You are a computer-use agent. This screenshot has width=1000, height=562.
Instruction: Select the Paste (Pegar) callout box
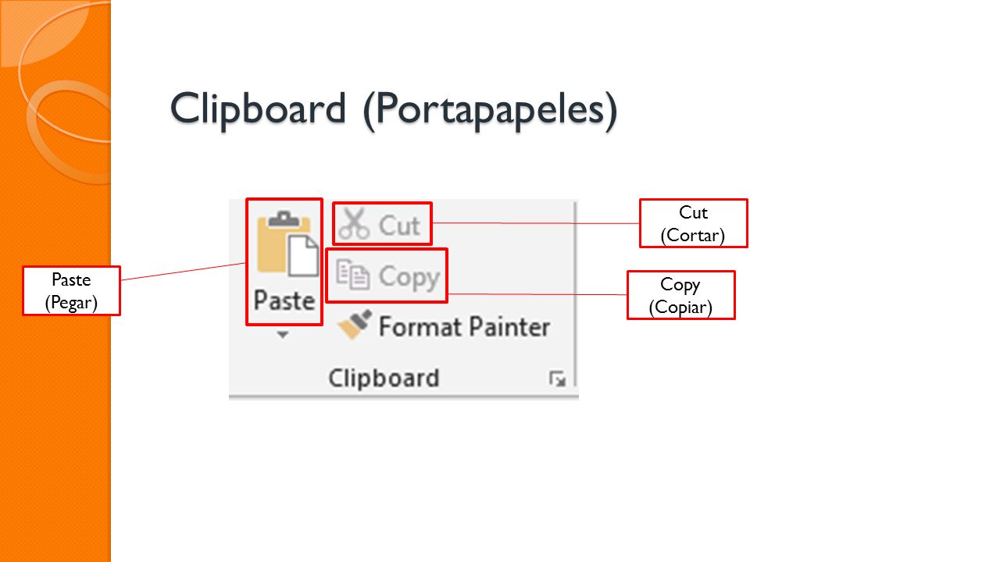pyautogui.click(x=71, y=290)
